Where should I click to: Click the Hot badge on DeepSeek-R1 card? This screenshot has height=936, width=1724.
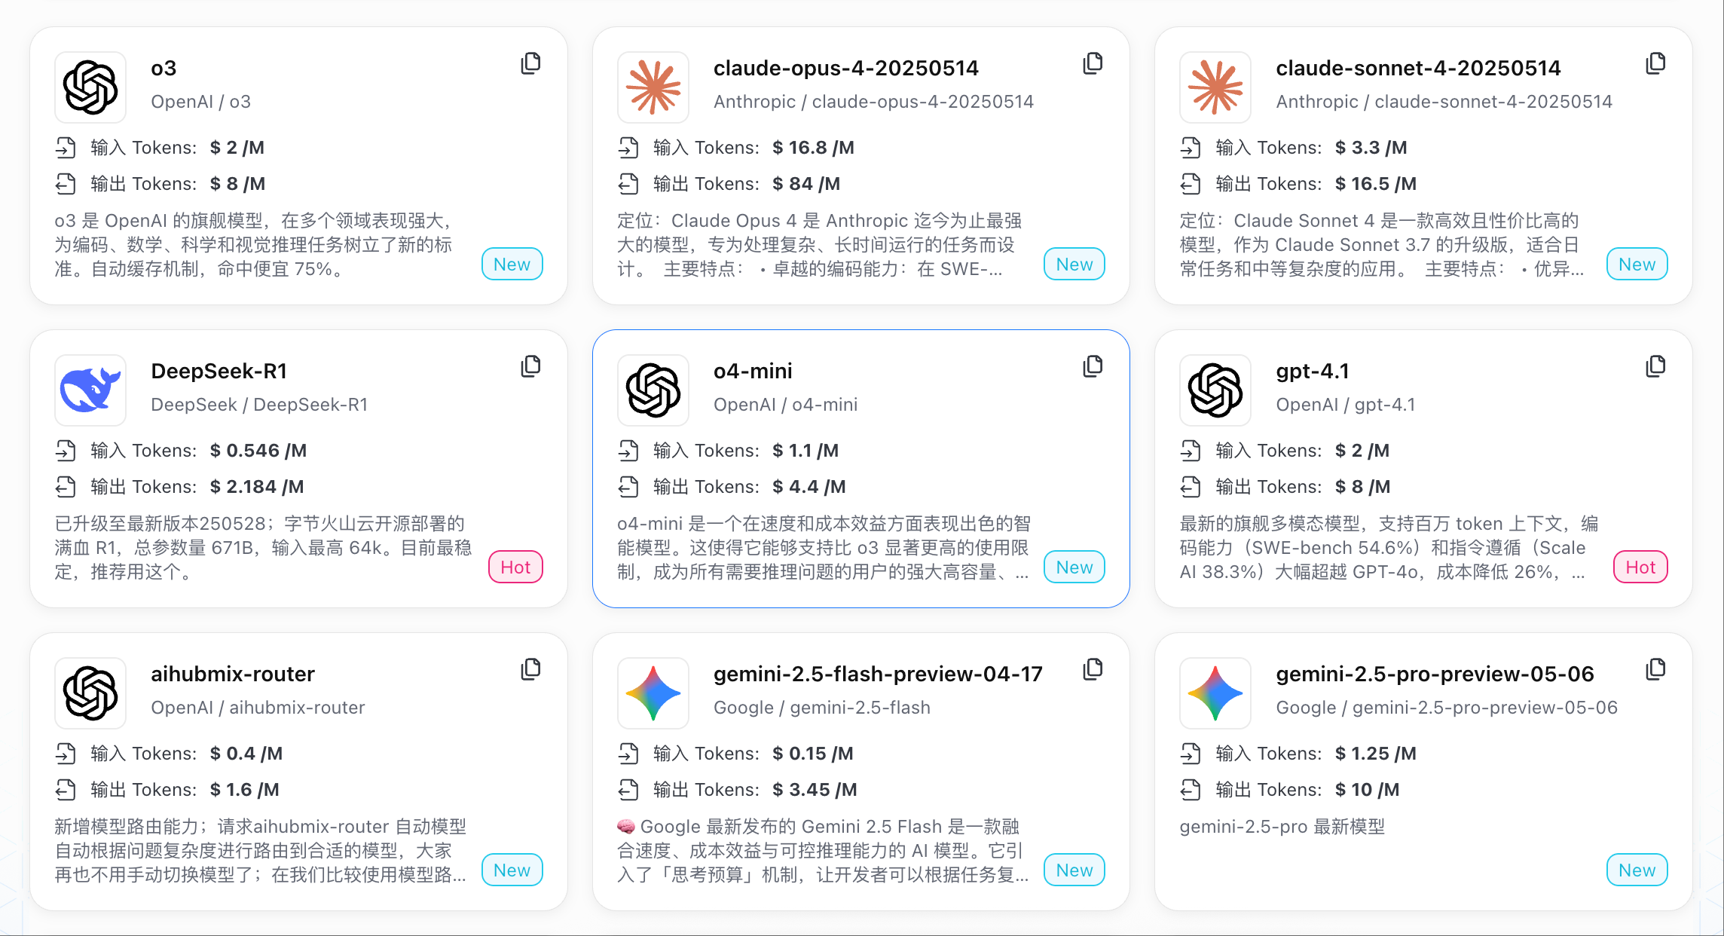515,567
